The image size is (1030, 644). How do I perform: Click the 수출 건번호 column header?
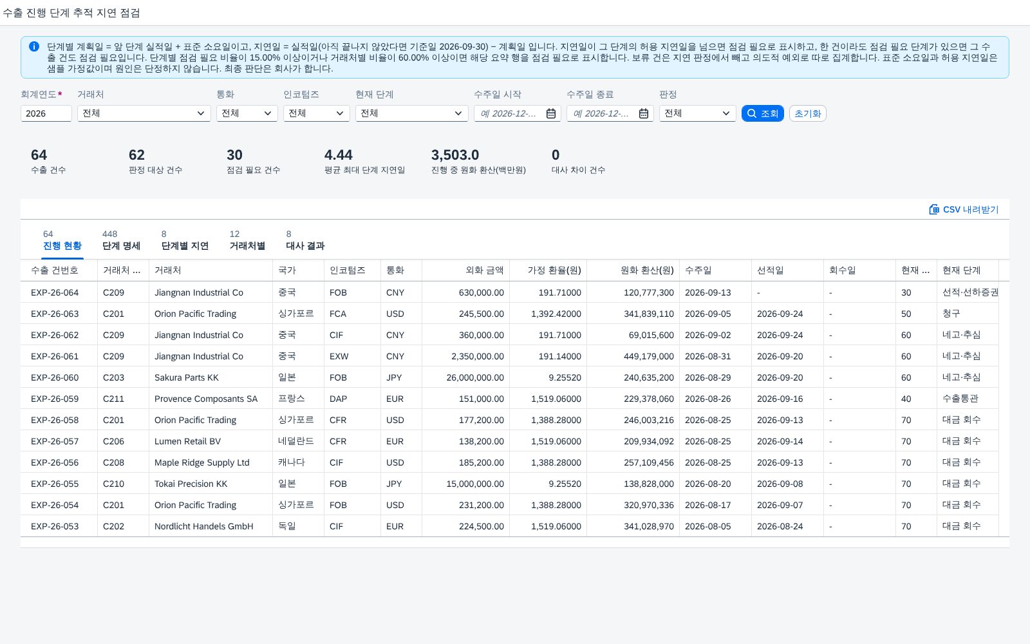59,270
